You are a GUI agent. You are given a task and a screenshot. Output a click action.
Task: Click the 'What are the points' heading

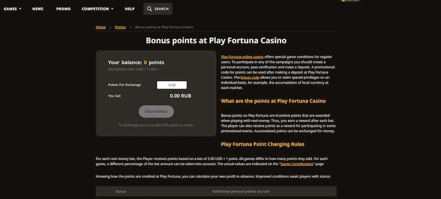point(273,101)
